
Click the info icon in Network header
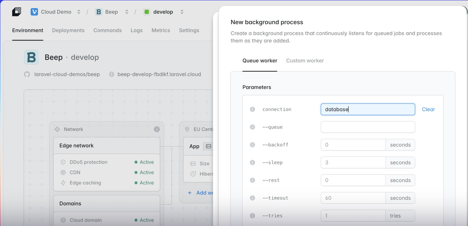click(x=157, y=129)
